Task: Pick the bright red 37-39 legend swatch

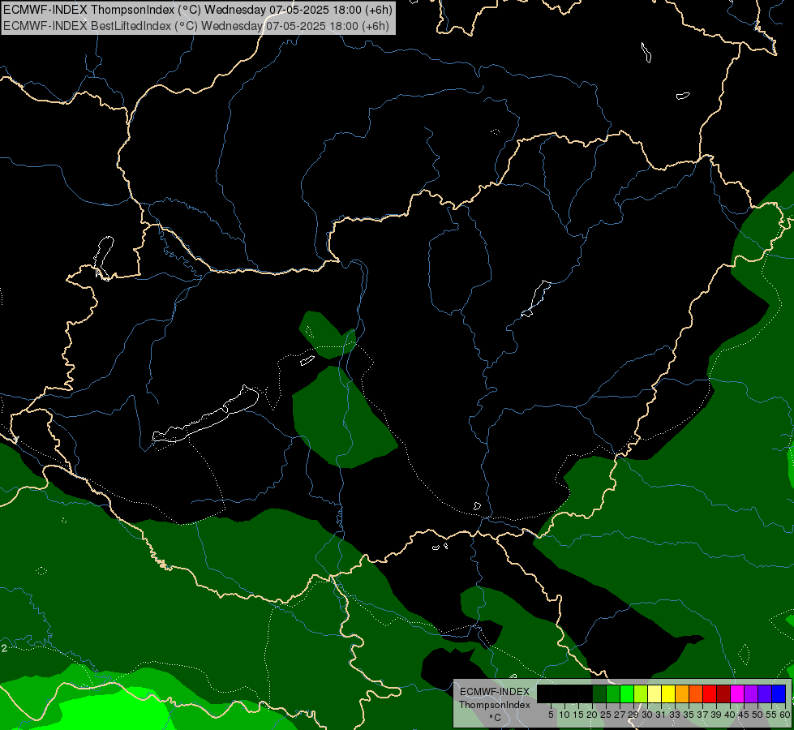Action: [710, 693]
